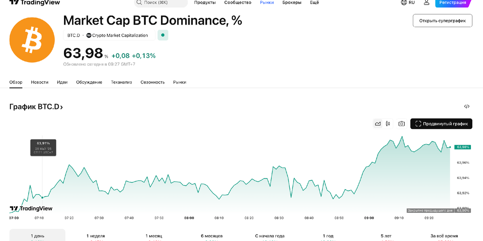This screenshot has height=241, width=483.
Task: Select the 1 день range
Action: click(37, 236)
